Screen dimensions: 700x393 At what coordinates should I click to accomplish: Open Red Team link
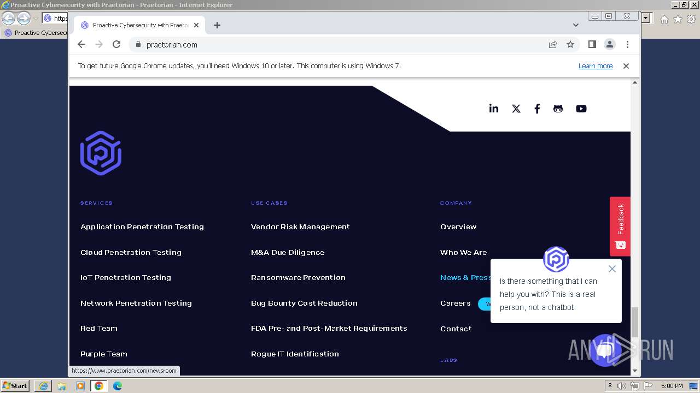(x=99, y=328)
